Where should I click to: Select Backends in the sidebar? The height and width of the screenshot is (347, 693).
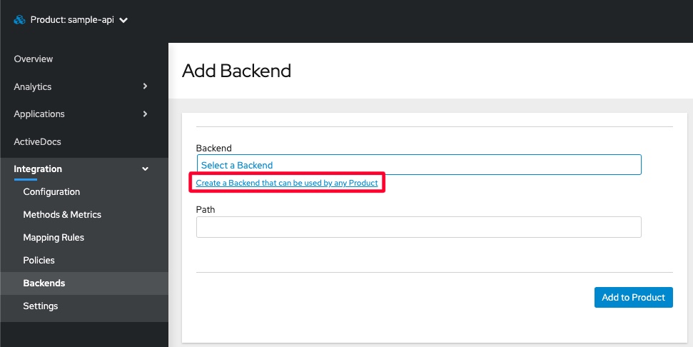coord(44,283)
